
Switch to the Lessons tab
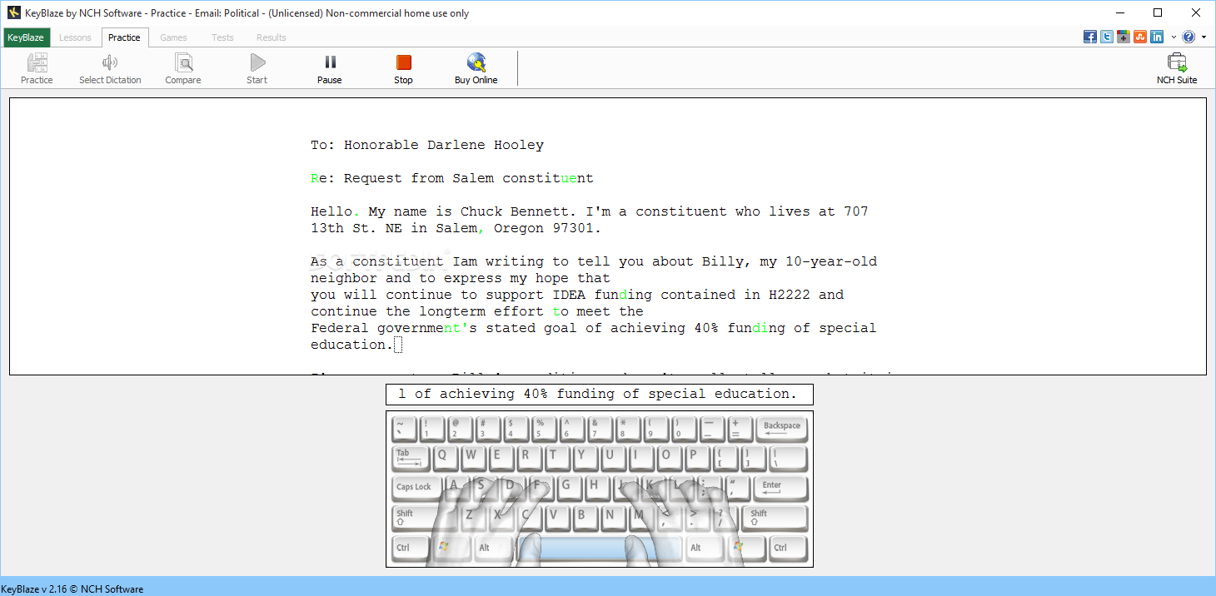(75, 37)
